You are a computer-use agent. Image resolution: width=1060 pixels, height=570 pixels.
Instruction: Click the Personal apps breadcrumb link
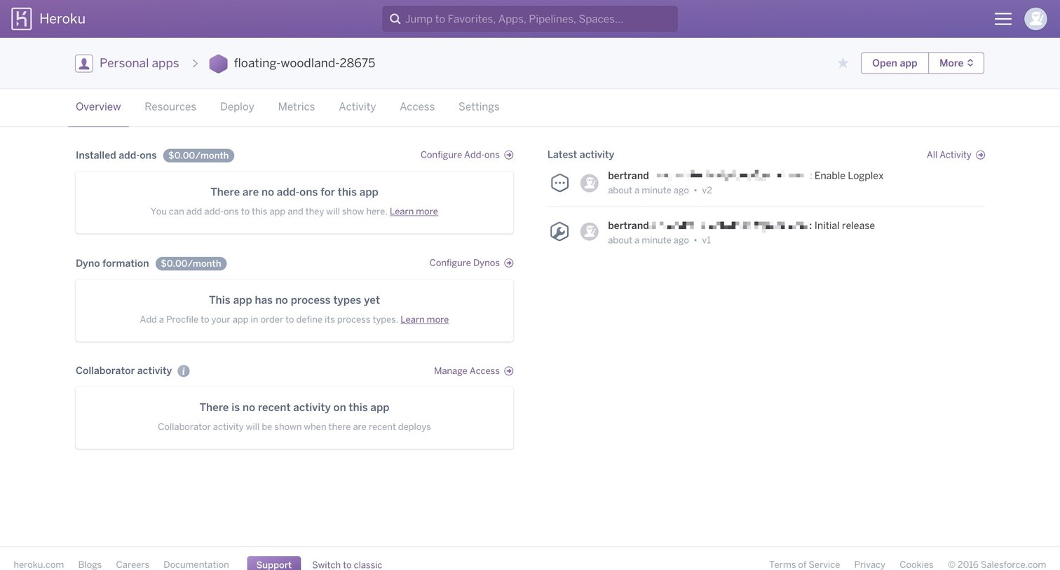(140, 63)
